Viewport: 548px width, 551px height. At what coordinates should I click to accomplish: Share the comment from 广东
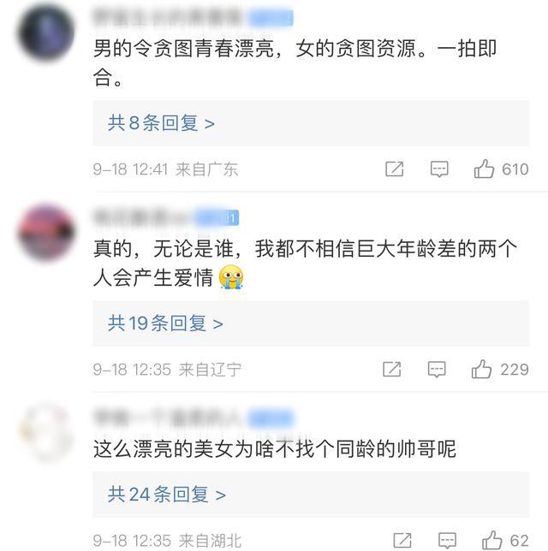[394, 169]
